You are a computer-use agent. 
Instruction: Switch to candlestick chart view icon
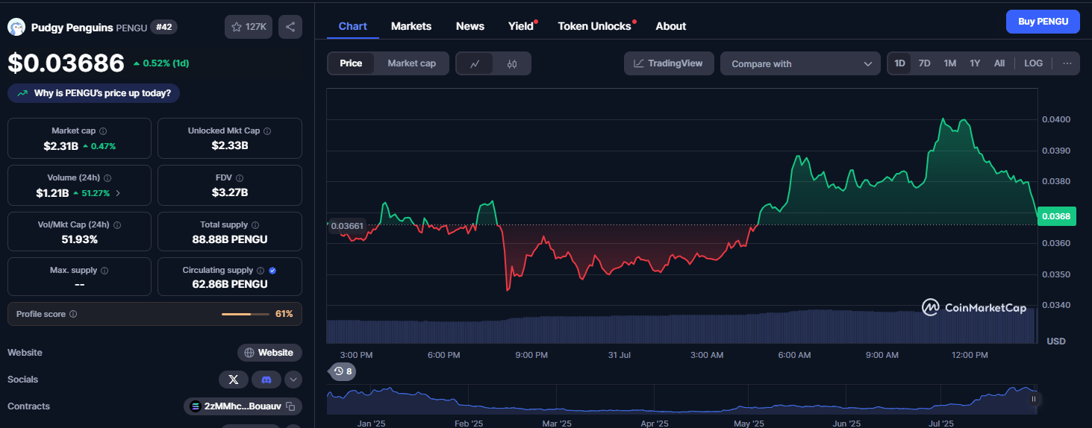512,63
